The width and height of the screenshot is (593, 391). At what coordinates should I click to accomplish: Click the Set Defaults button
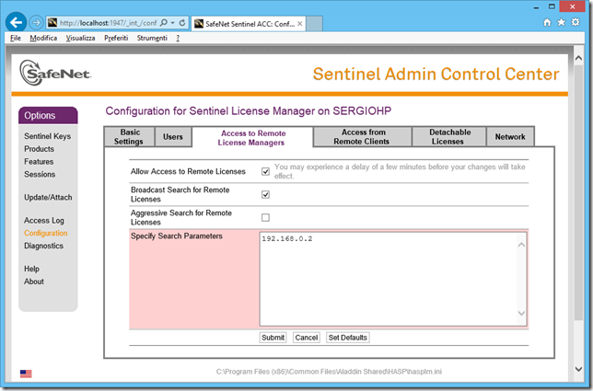point(347,338)
